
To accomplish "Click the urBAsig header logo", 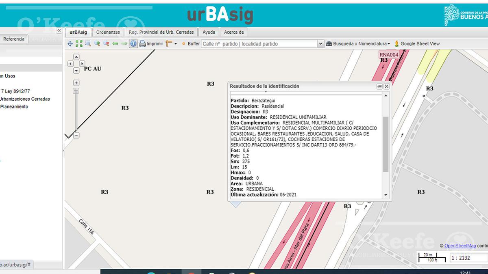I will point(220,15).
